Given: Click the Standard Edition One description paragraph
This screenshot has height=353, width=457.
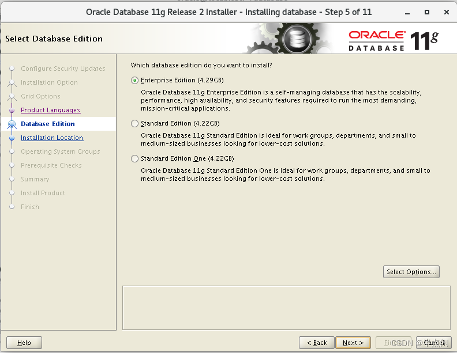Looking at the screenshot, I should click(286, 174).
